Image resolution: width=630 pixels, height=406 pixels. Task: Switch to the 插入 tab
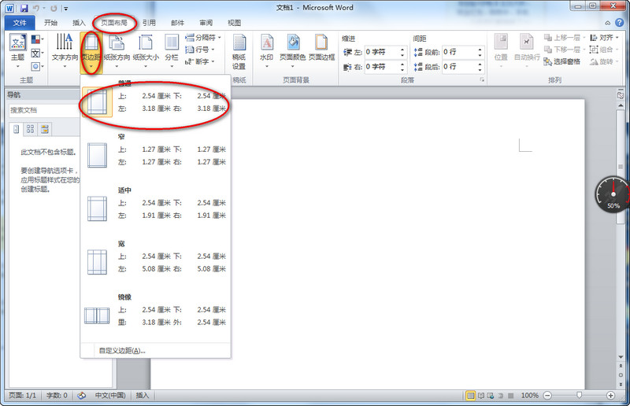click(x=79, y=23)
